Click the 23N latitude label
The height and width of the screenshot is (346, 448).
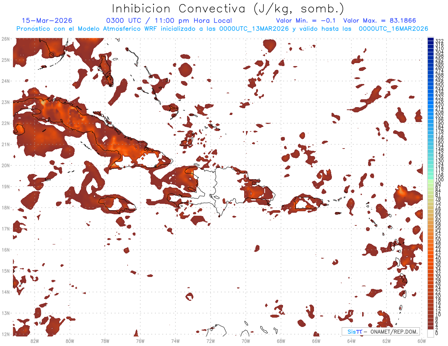[x=5, y=102]
